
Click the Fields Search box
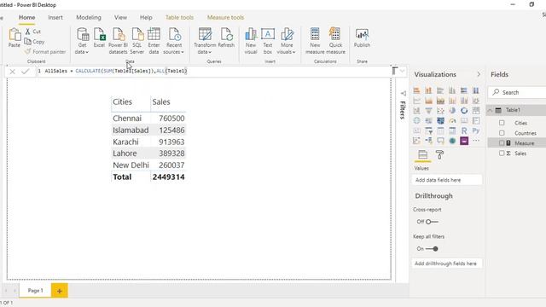tap(518, 93)
